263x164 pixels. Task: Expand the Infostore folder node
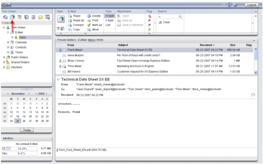[4, 67]
